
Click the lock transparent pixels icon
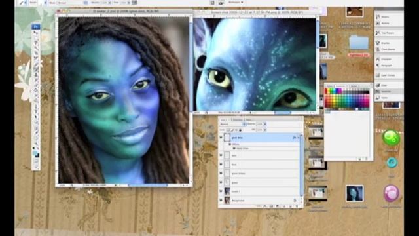[228, 130]
